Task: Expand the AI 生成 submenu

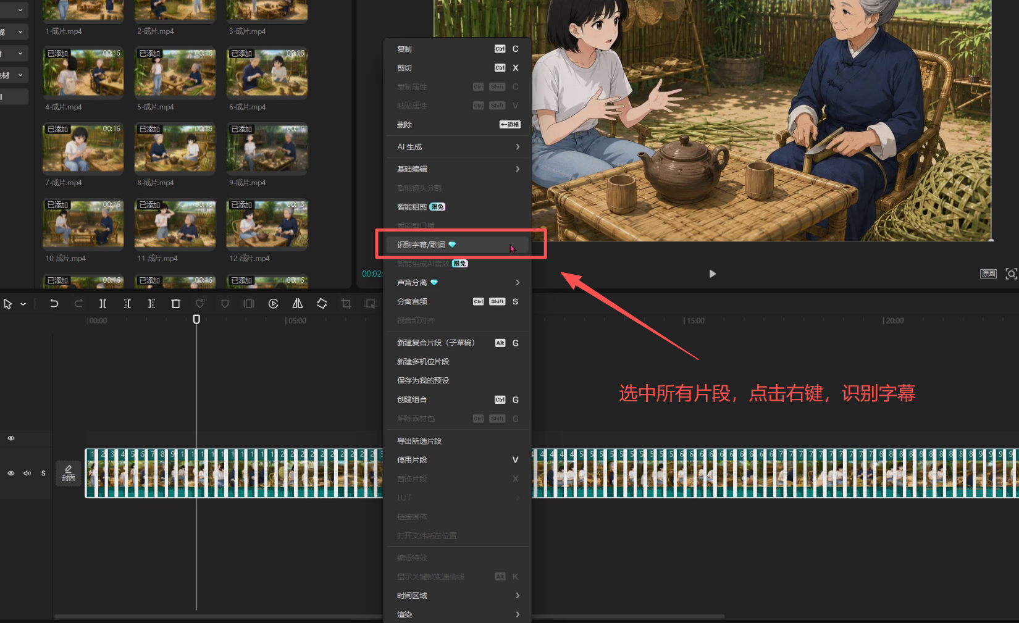Action: 458,147
